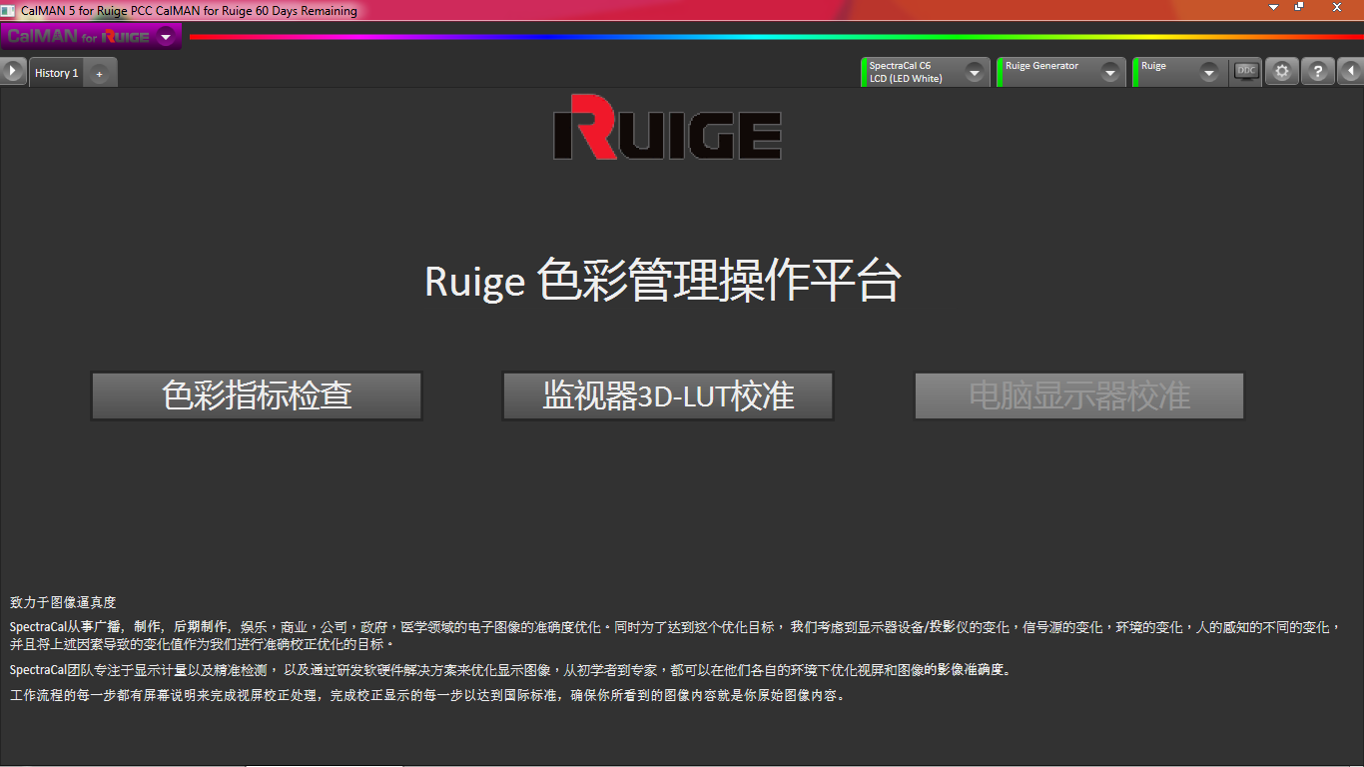This screenshot has width=1364, height=767.
Task: Click the left panel play arrow
Action: pyautogui.click(x=12, y=72)
